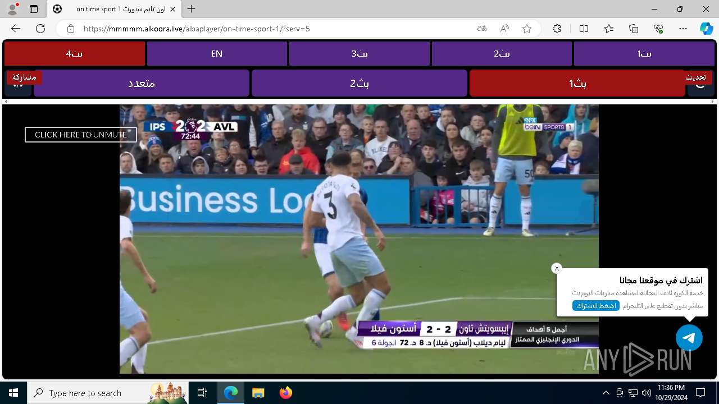Screen dimensions: 719x404
Task: Open File Explorer from taskbar
Action: [x=258, y=393]
